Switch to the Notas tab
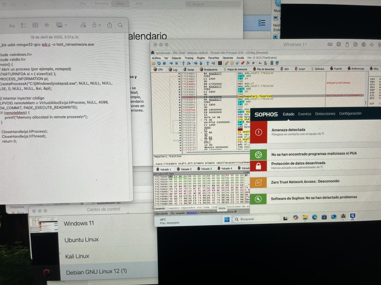 tap(189, 69)
